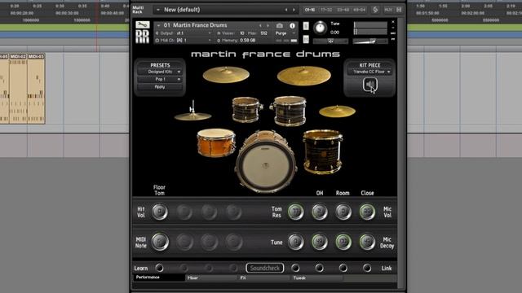522x293 pixels.
Task: Open the instrument menu arrow before 01
Action: [x=158, y=25]
